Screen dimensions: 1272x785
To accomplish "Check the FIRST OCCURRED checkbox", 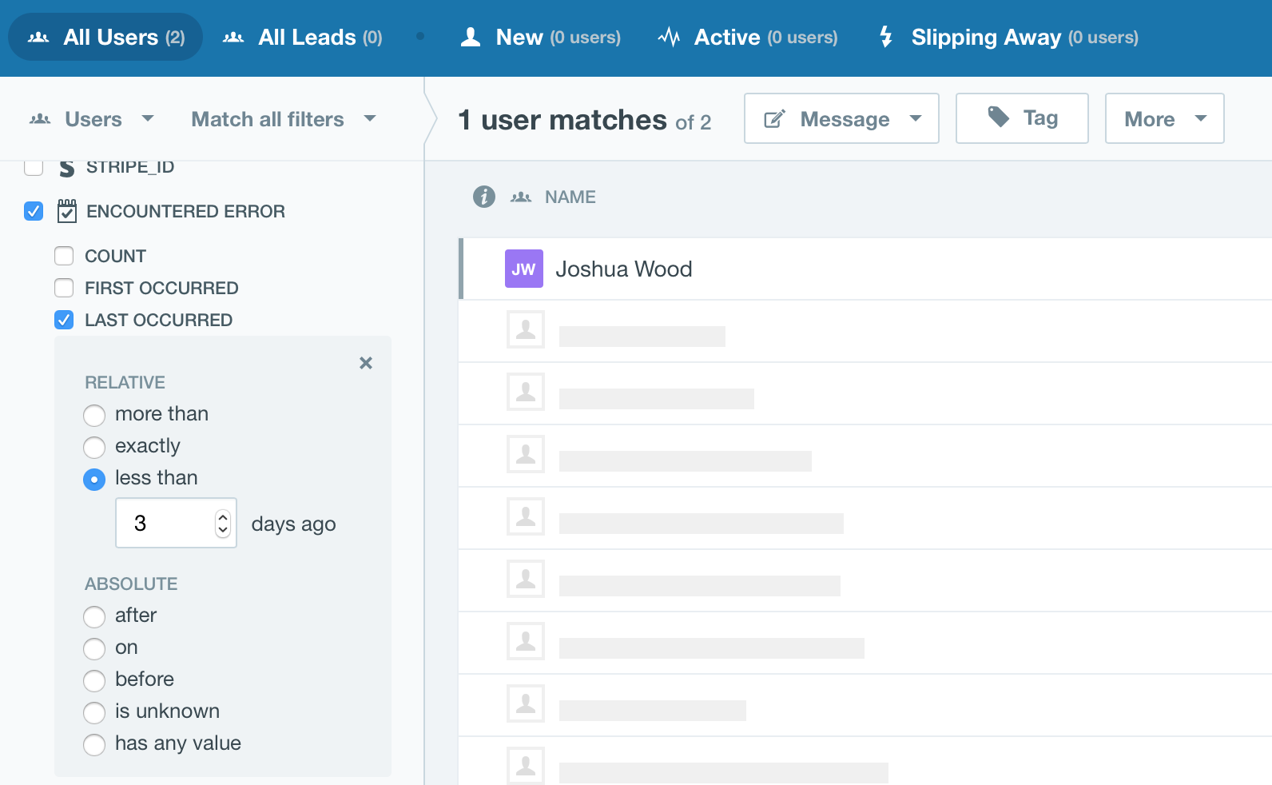I will [x=64, y=288].
